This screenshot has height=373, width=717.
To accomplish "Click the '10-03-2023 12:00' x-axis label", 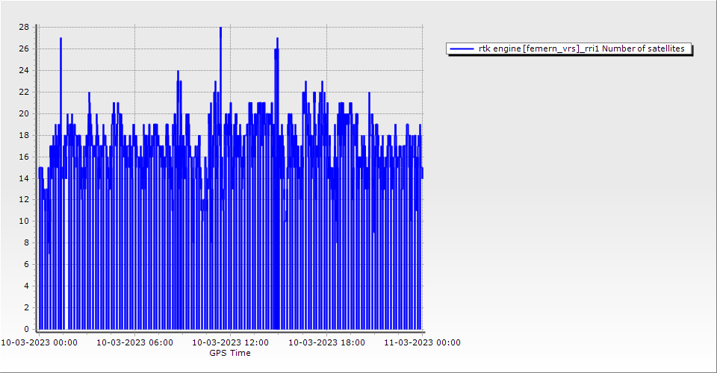I will coord(230,342).
